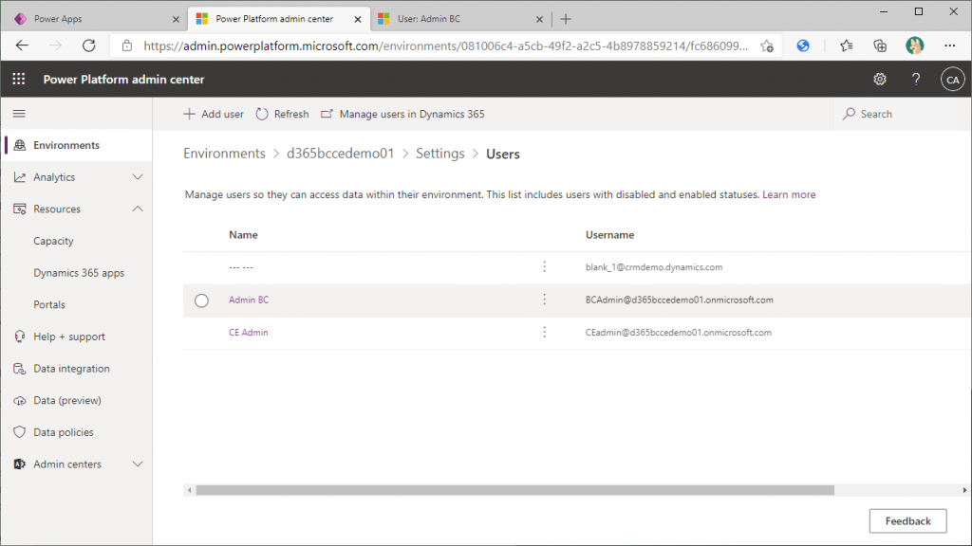Open Environments in the sidebar
This screenshot has height=546, width=972.
pyautogui.click(x=76, y=145)
